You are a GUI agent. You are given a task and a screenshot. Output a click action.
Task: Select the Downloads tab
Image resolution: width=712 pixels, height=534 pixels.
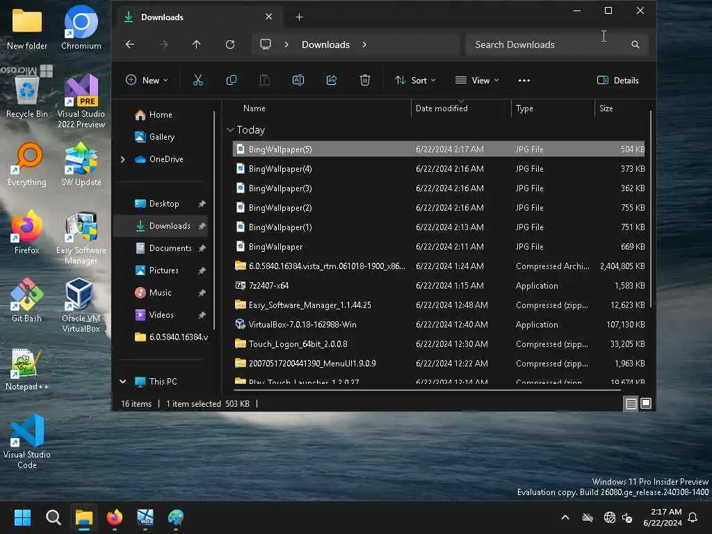click(198, 17)
